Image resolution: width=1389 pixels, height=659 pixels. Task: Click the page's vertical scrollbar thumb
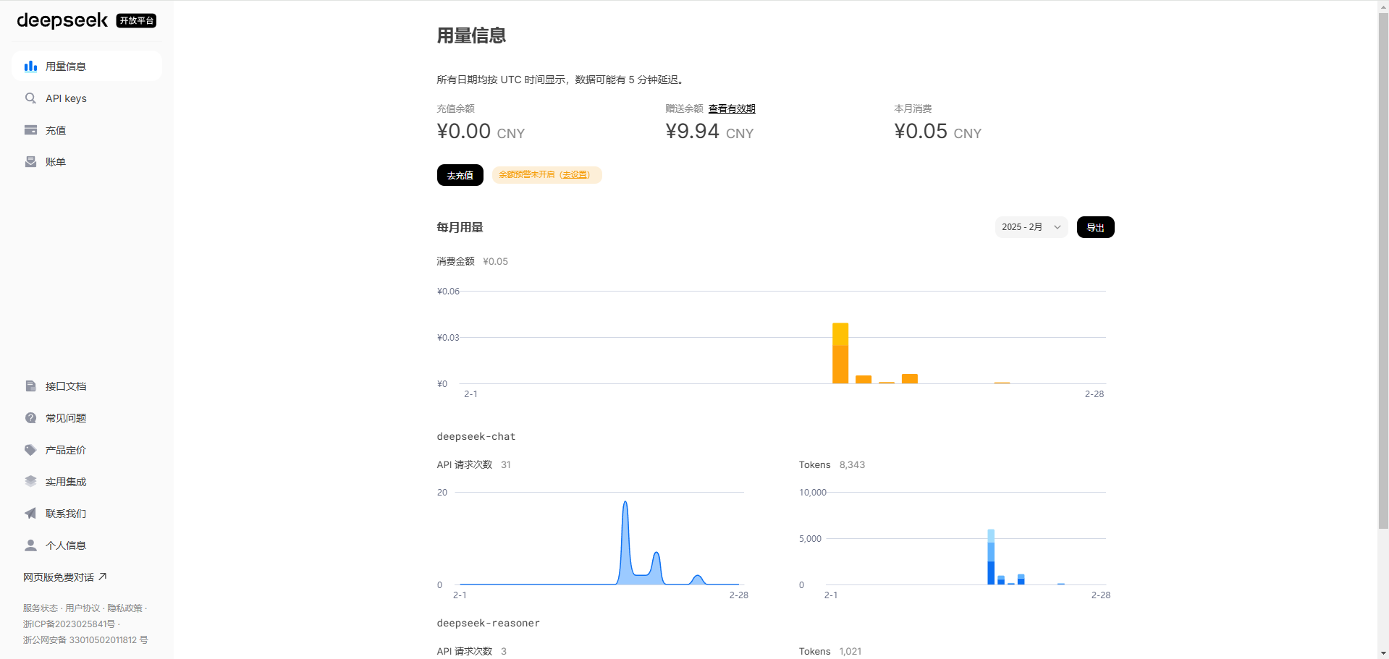pyautogui.click(x=1383, y=268)
